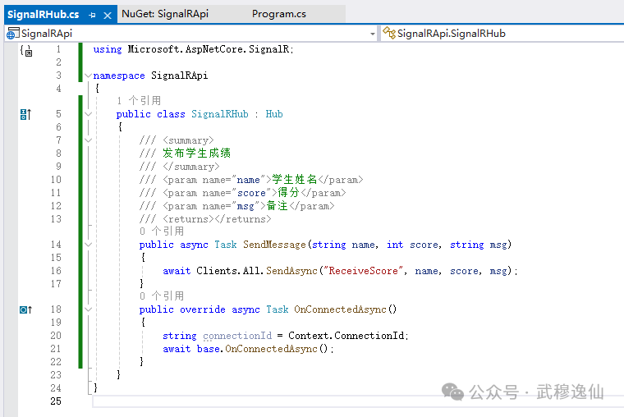Click the "ReceiveScore" string literal
The width and height of the screenshot is (624, 417).
[x=364, y=271]
